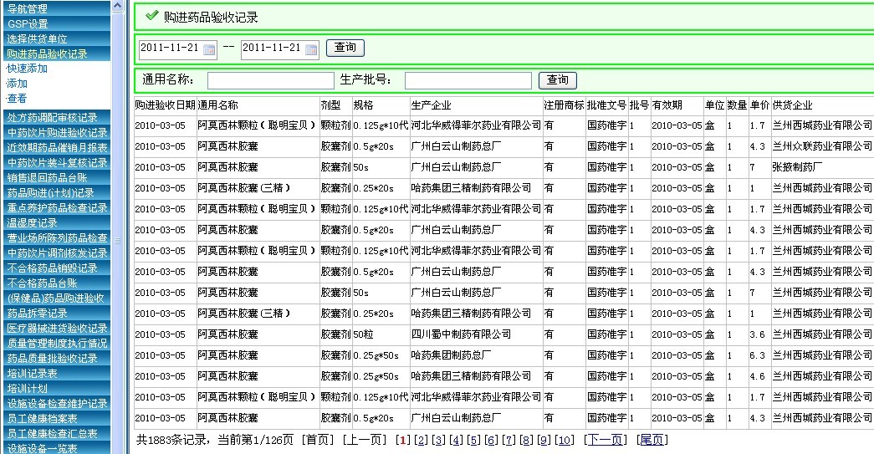Open 温湿度记录 sidebar item

(x=55, y=223)
